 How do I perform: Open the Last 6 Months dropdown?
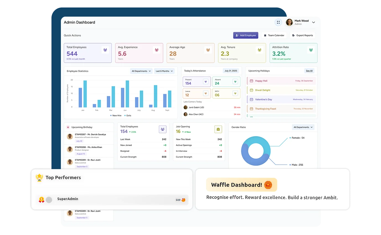[x=164, y=71]
